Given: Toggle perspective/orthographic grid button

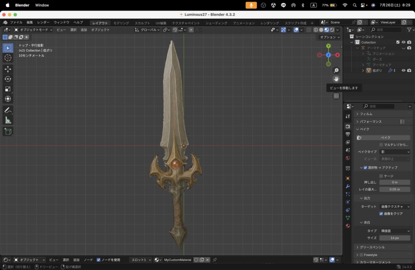Looking at the screenshot, I should [x=336, y=96].
